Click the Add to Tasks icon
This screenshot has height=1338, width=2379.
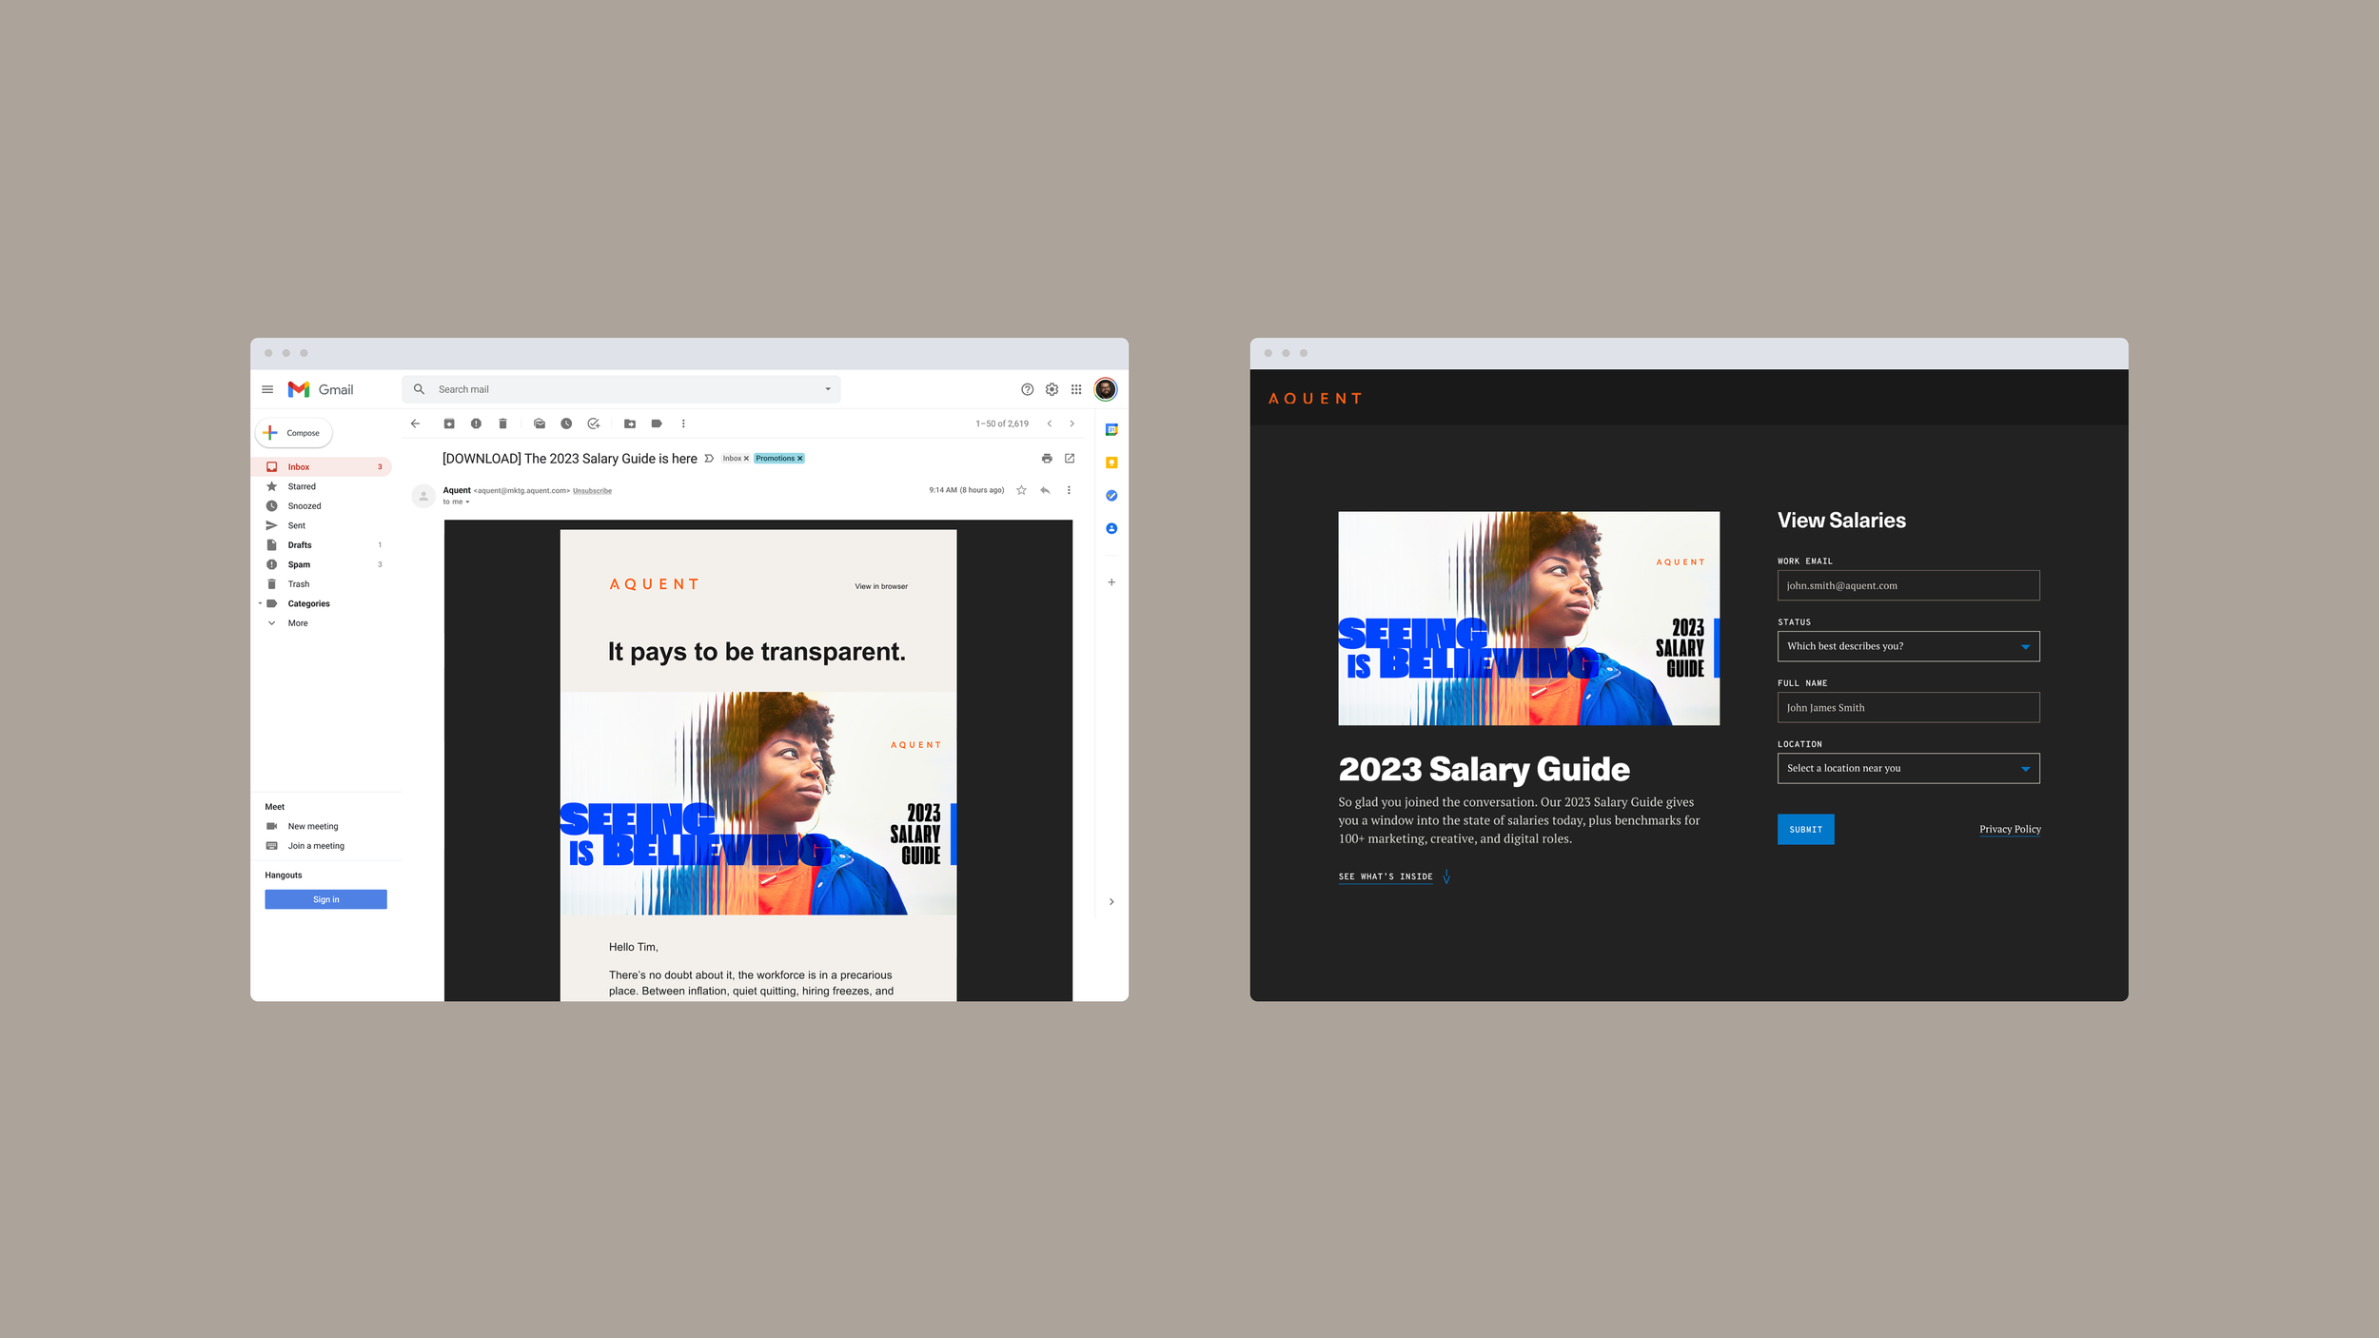click(x=594, y=423)
